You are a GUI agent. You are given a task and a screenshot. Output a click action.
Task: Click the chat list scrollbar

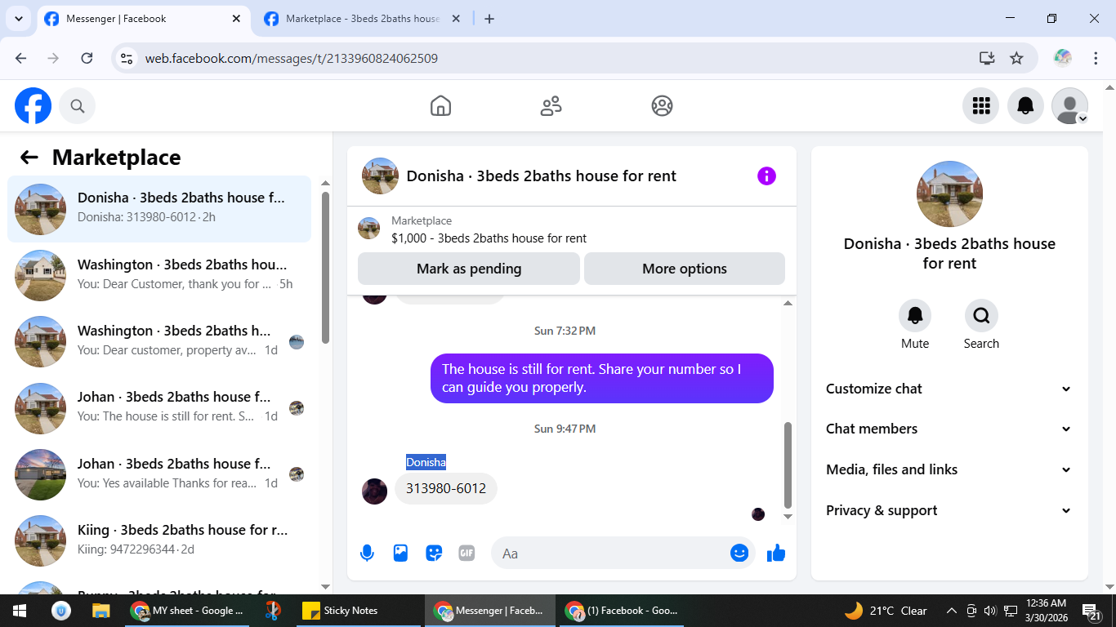point(325,268)
